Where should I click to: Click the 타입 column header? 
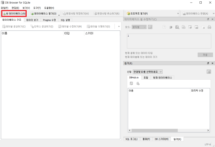[73, 33]
